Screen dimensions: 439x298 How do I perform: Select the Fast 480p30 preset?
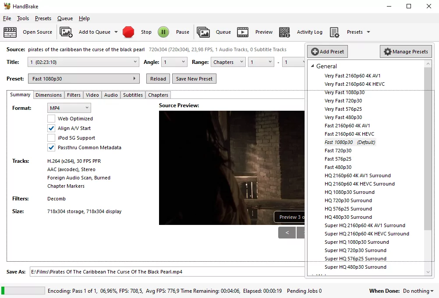pos(338,167)
